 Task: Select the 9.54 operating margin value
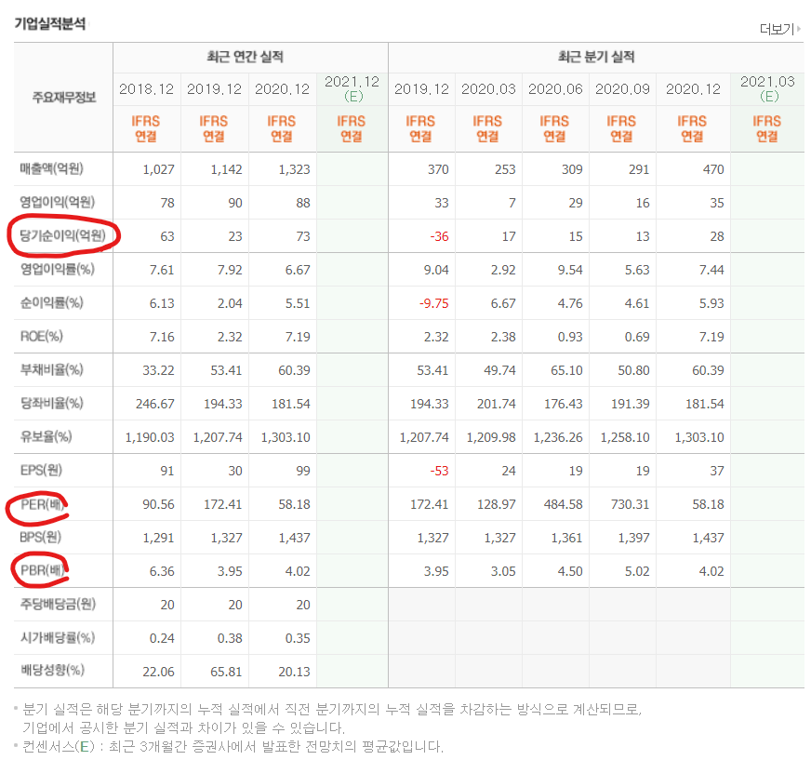click(x=570, y=270)
